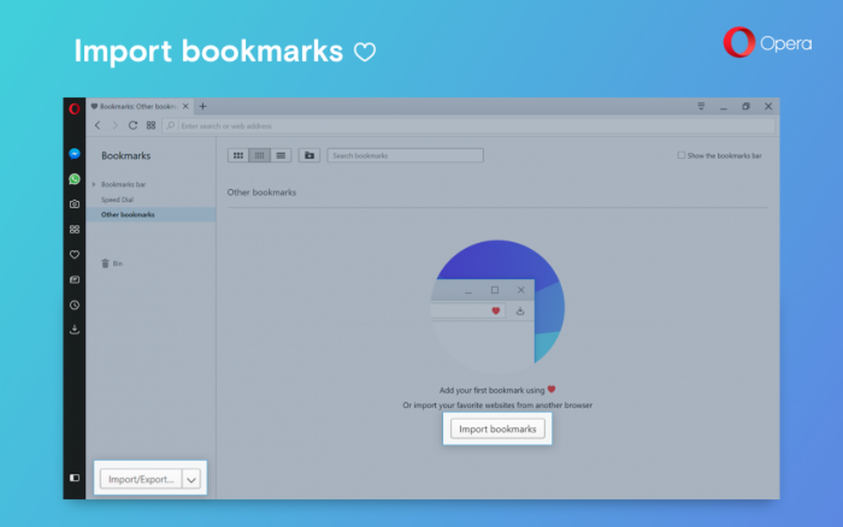Open a new tab with plus button
The height and width of the screenshot is (527, 843).
[x=203, y=106]
